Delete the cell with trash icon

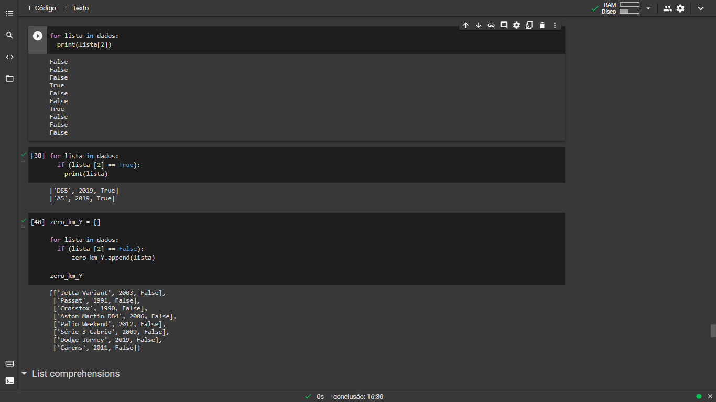(542, 25)
